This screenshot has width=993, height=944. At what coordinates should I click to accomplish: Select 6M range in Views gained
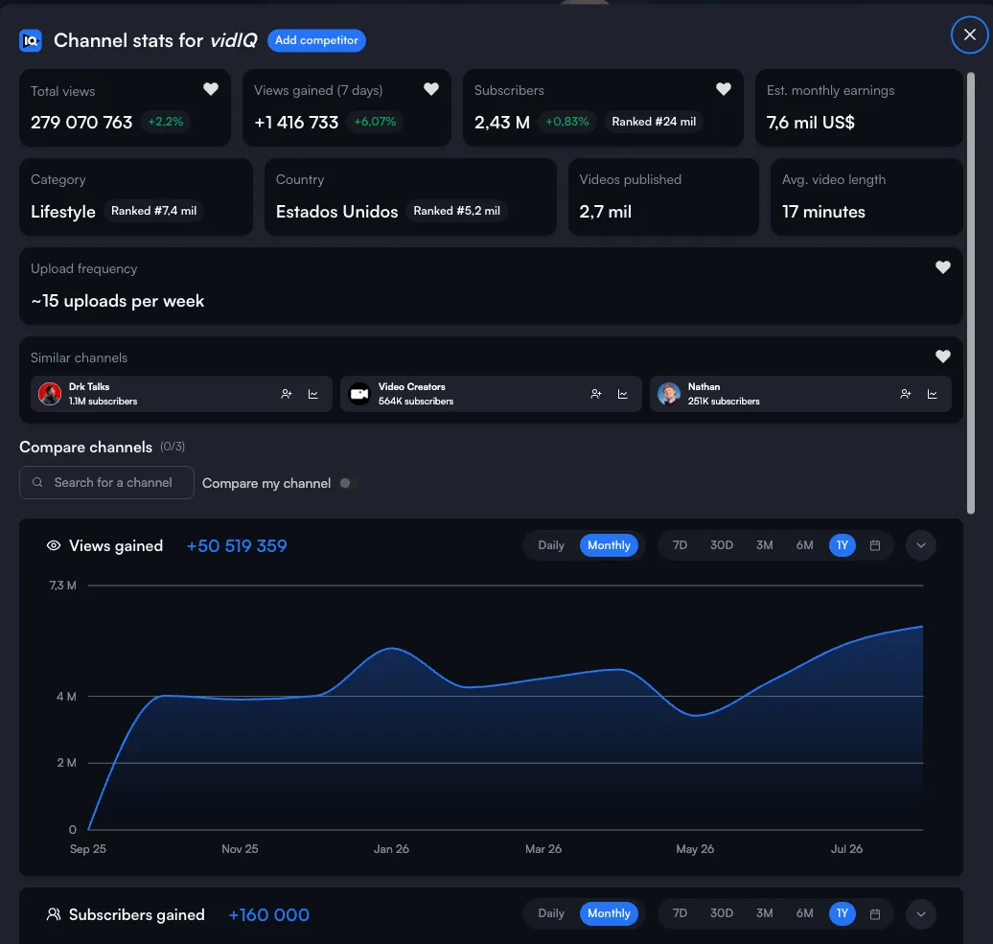(804, 545)
